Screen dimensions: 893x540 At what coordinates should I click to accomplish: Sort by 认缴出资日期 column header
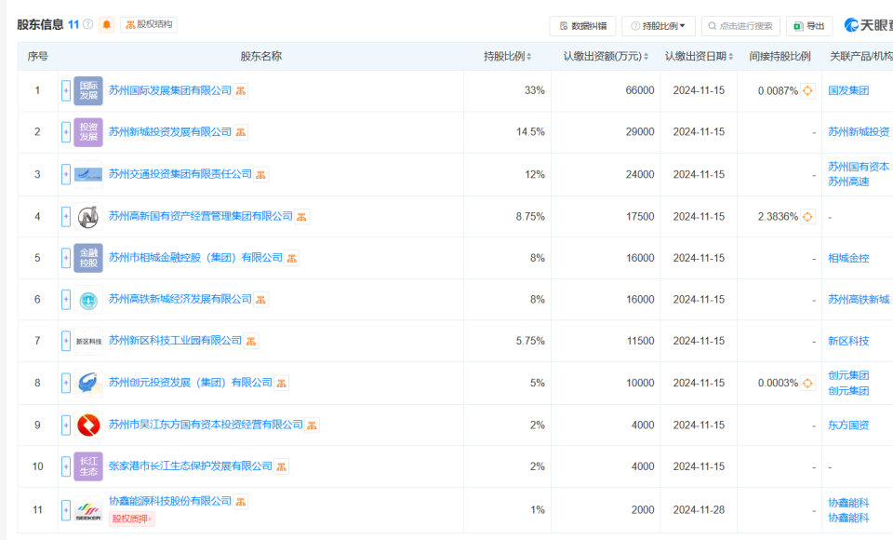[x=699, y=57]
